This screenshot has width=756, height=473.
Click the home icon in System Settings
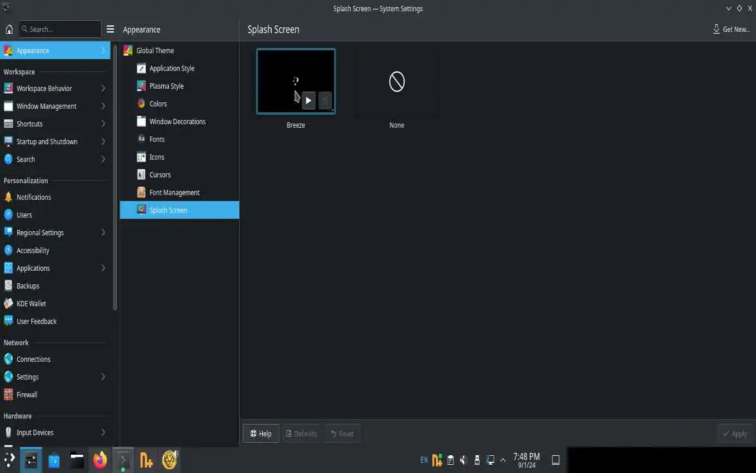(x=9, y=29)
